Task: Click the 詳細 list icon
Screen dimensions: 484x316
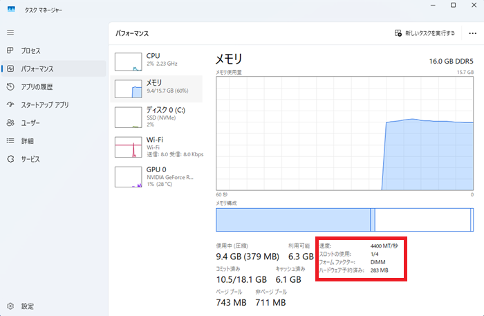Action: click(x=10, y=141)
